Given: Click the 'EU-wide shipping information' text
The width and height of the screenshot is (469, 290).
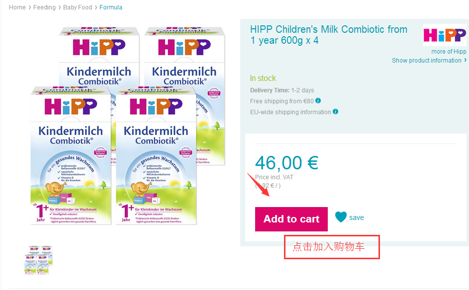Looking at the screenshot, I should coord(290,112).
